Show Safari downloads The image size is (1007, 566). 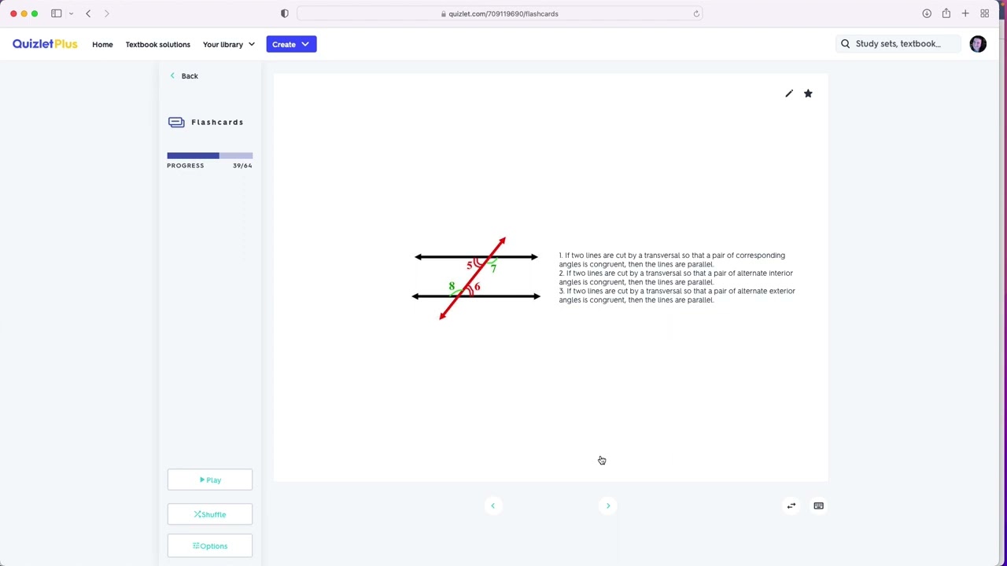click(x=927, y=13)
